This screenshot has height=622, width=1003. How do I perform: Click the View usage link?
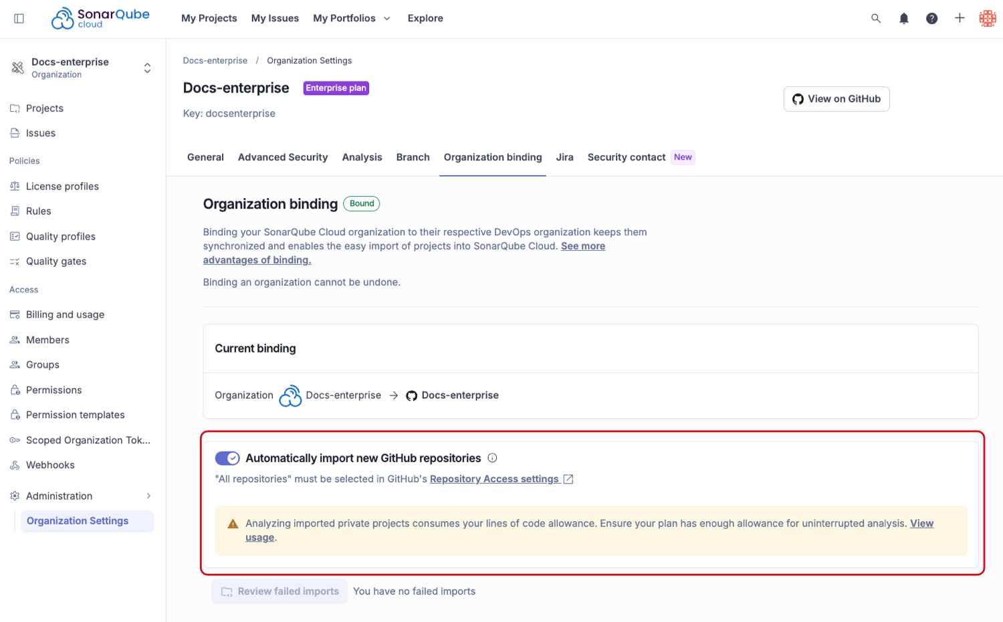(922, 524)
